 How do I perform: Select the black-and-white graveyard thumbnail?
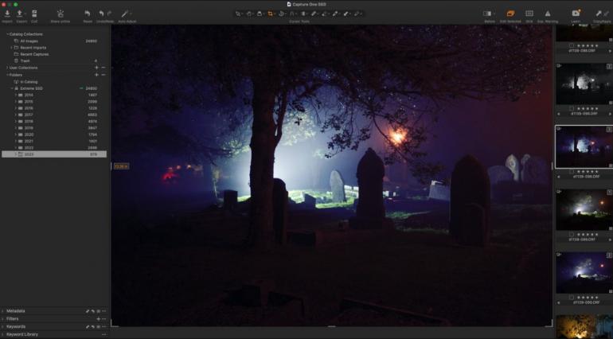[584, 84]
